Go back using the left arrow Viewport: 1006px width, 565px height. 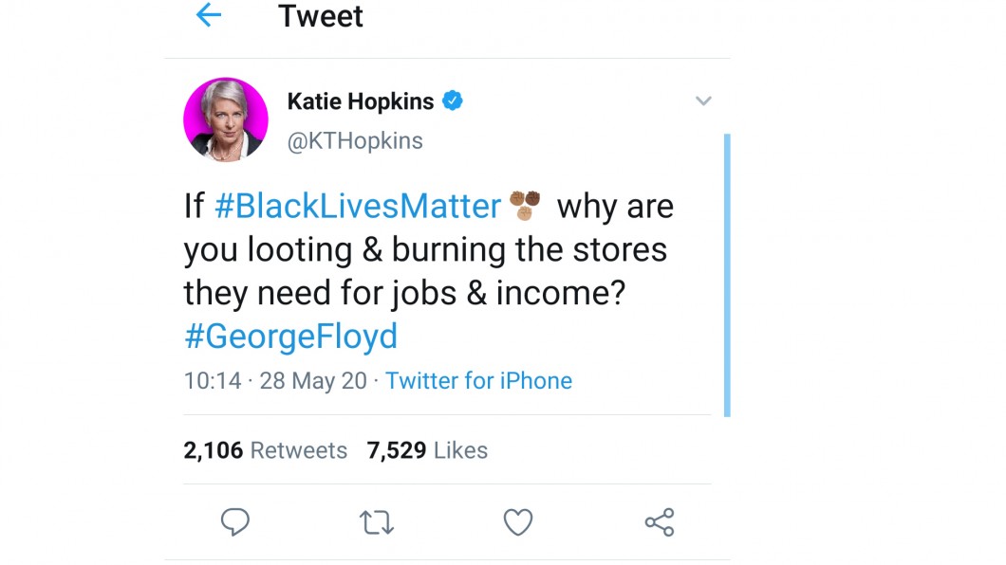pyautogui.click(x=208, y=16)
